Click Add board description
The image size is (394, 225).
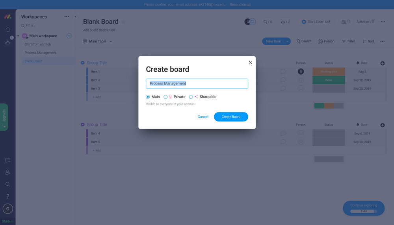tap(99, 30)
